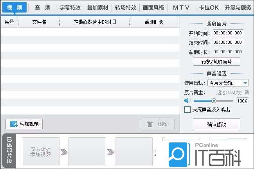Open the 升级与服务 tab

(238, 7)
